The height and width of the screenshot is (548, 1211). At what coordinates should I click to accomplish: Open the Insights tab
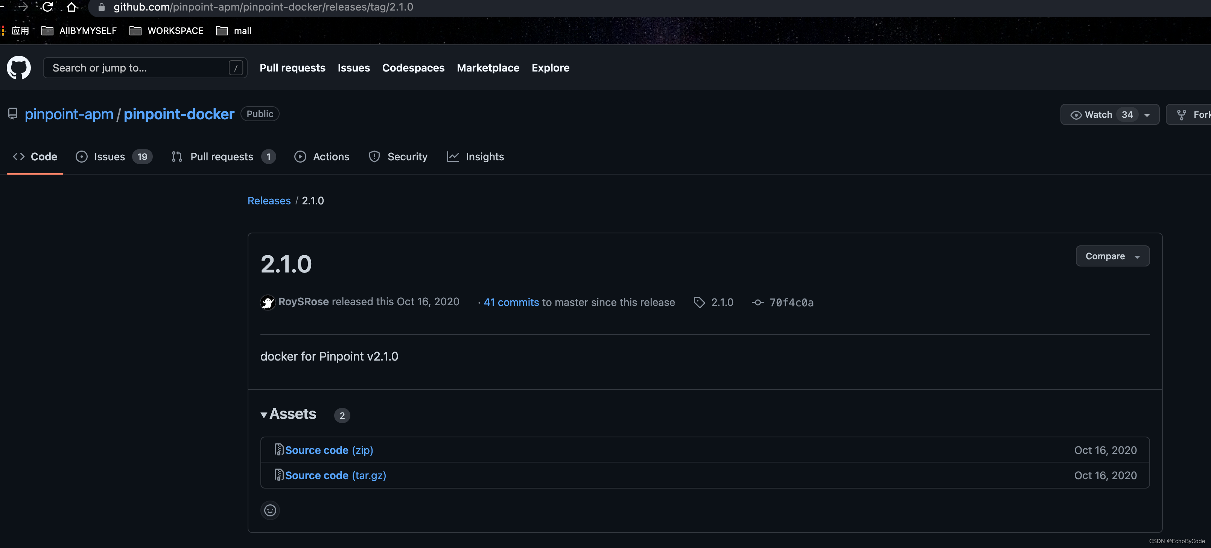[484, 157]
